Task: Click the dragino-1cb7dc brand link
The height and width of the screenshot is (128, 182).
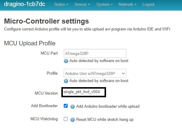Action: coord(24,4)
